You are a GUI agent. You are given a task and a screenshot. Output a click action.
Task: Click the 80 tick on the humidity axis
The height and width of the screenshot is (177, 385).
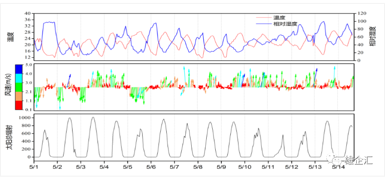pyautogui.click(x=360, y=29)
